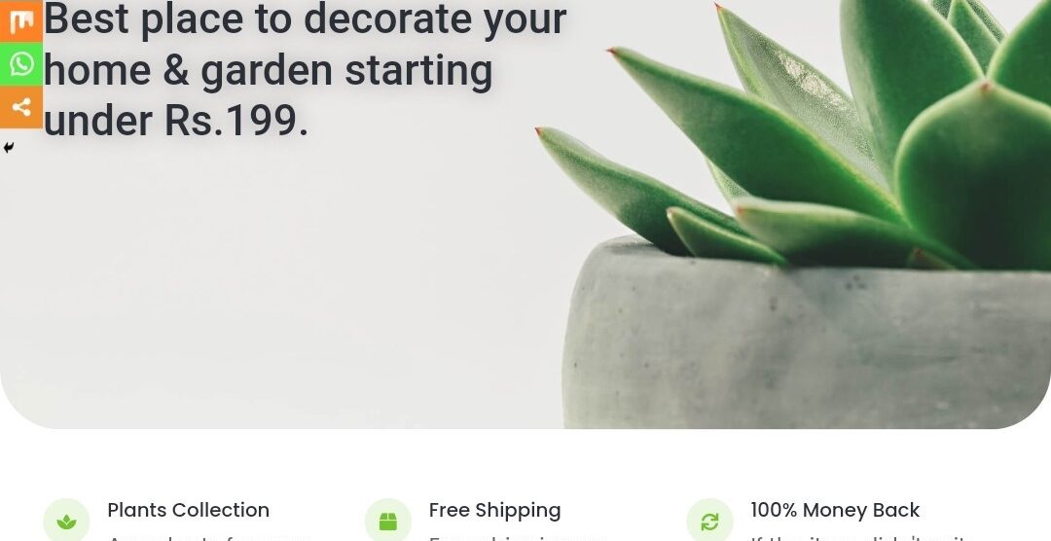Click the generic share icon in the sidebar
1051x541 pixels.
coord(21,107)
